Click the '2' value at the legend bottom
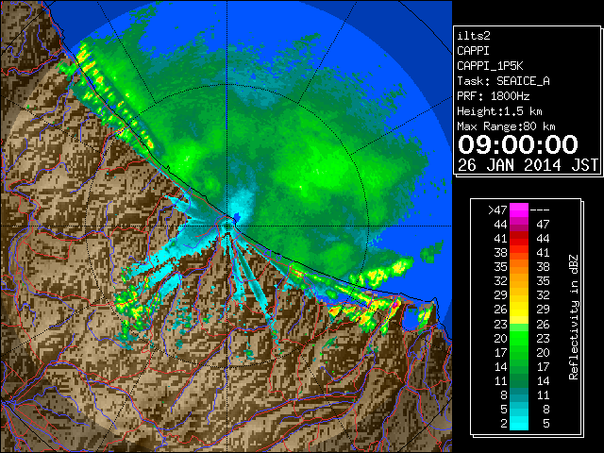This screenshot has height=453, width=604. coord(504,424)
